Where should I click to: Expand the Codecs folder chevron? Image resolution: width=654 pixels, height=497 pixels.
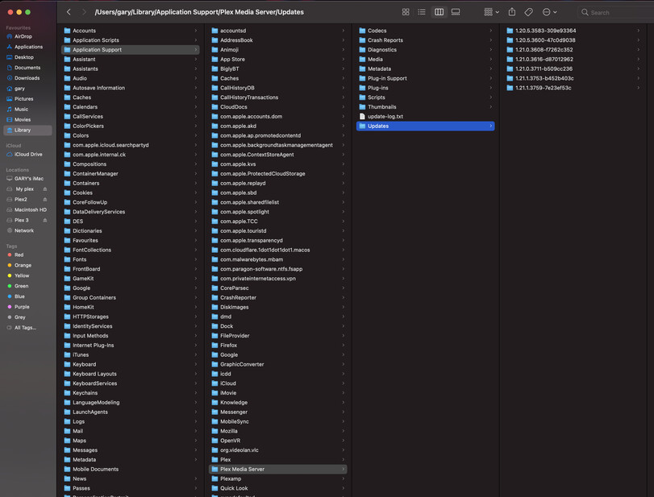(x=491, y=31)
